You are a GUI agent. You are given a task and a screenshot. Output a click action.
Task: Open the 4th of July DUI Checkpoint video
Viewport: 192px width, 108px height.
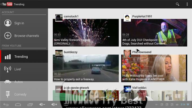click(x=154, y=33)
